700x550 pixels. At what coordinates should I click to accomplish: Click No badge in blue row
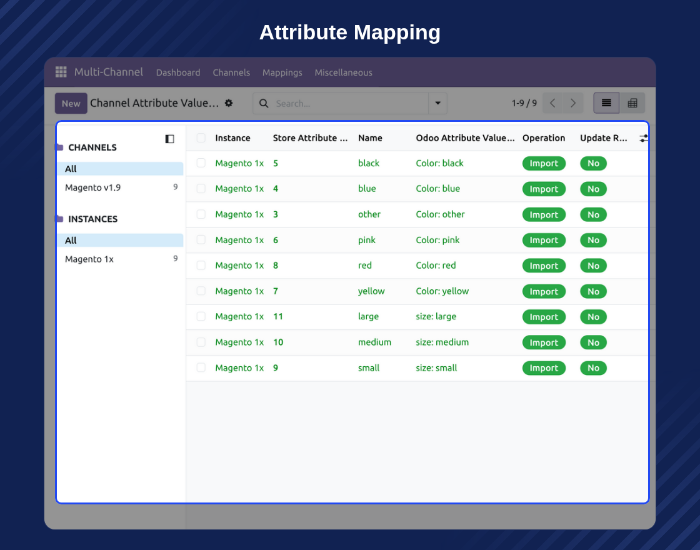coord(593,189)
